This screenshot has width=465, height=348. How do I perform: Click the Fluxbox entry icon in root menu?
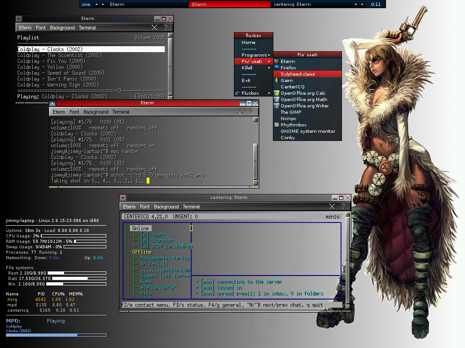237,93
